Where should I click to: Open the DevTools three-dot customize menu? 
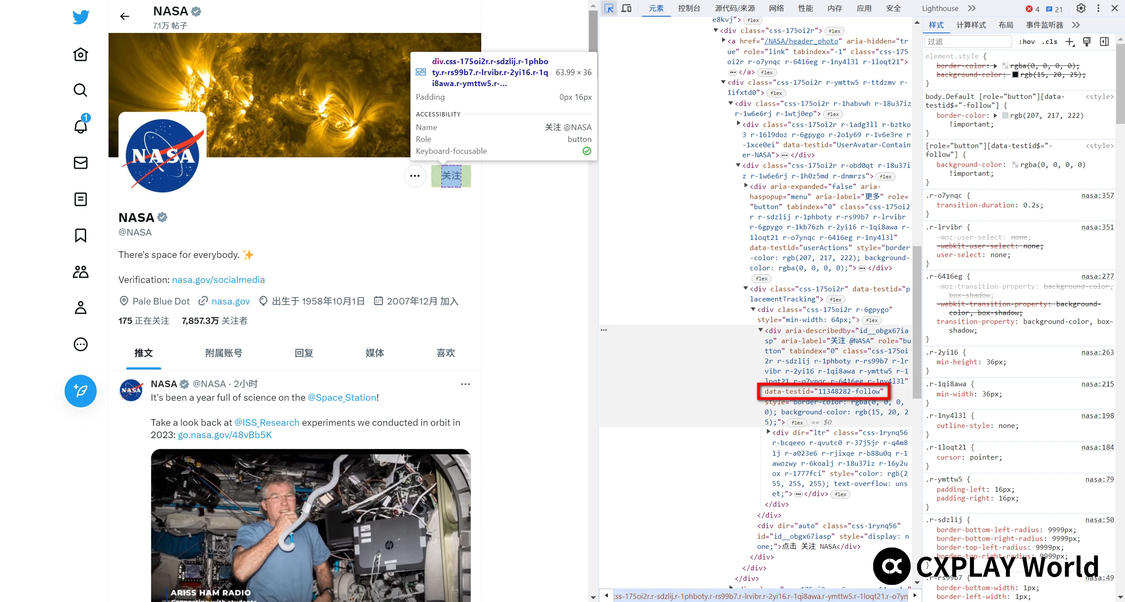pyautogui.click(x=1098, y=8)
